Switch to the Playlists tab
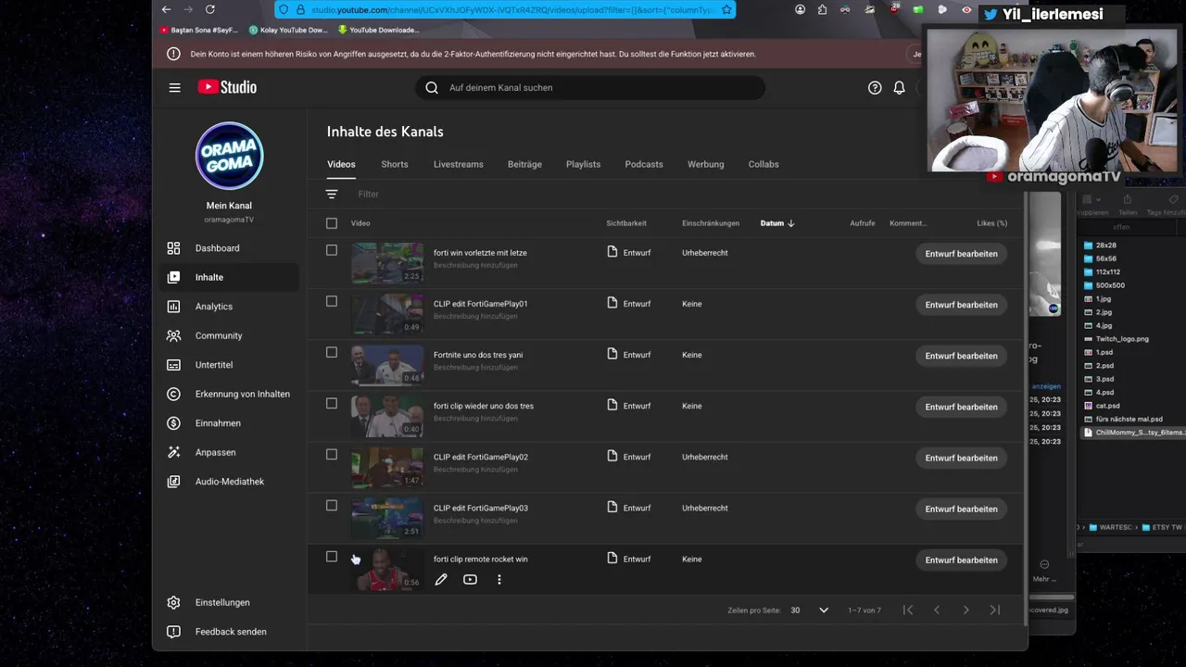The height and width of the screenshot is (667, 1186). coord(583,164)
